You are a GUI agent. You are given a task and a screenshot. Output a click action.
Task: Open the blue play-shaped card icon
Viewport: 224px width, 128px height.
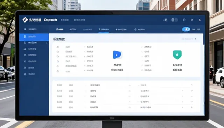pyautogui.click(x=117, y=55)
